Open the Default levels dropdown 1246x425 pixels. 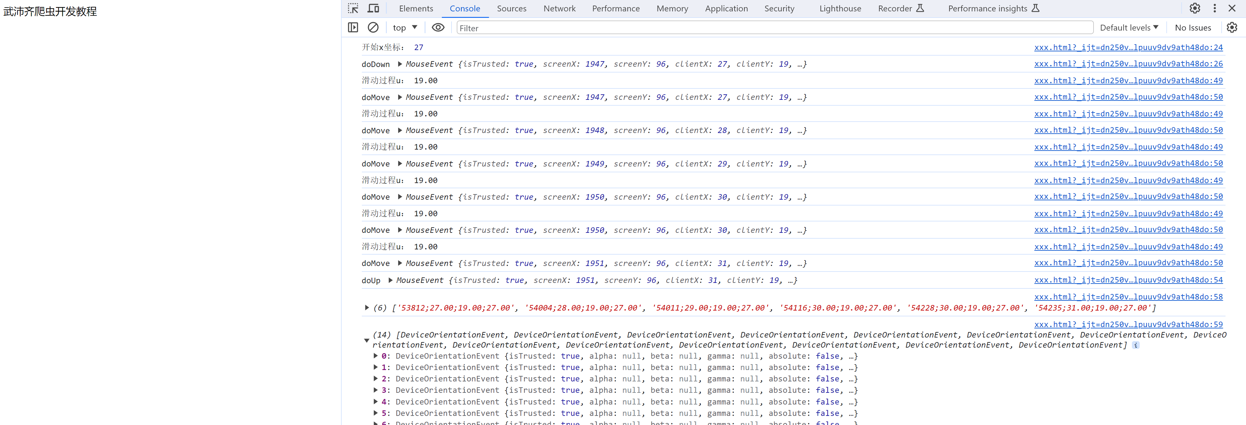(1129, 28)
